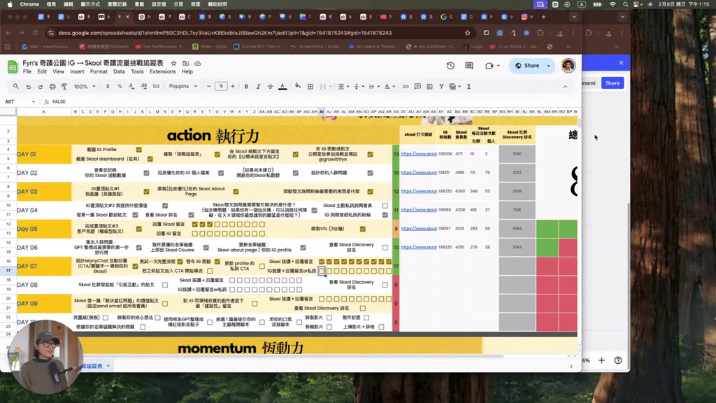Apply percent format with the % icon
The width and height of the screenshot is (716, 403).
[x=120, y=86]
